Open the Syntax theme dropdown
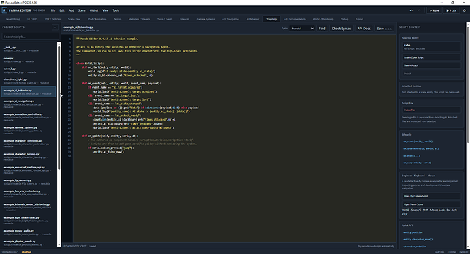470x254 pixels. click(x=302, y=29)
